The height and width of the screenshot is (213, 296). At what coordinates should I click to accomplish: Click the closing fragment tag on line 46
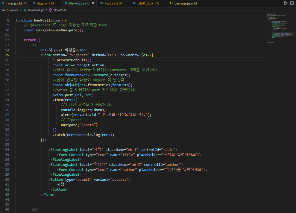35,209
